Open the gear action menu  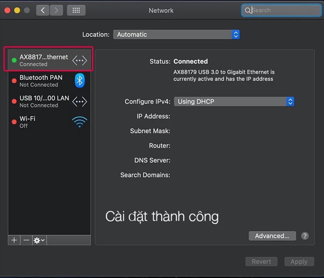point(39,240)
